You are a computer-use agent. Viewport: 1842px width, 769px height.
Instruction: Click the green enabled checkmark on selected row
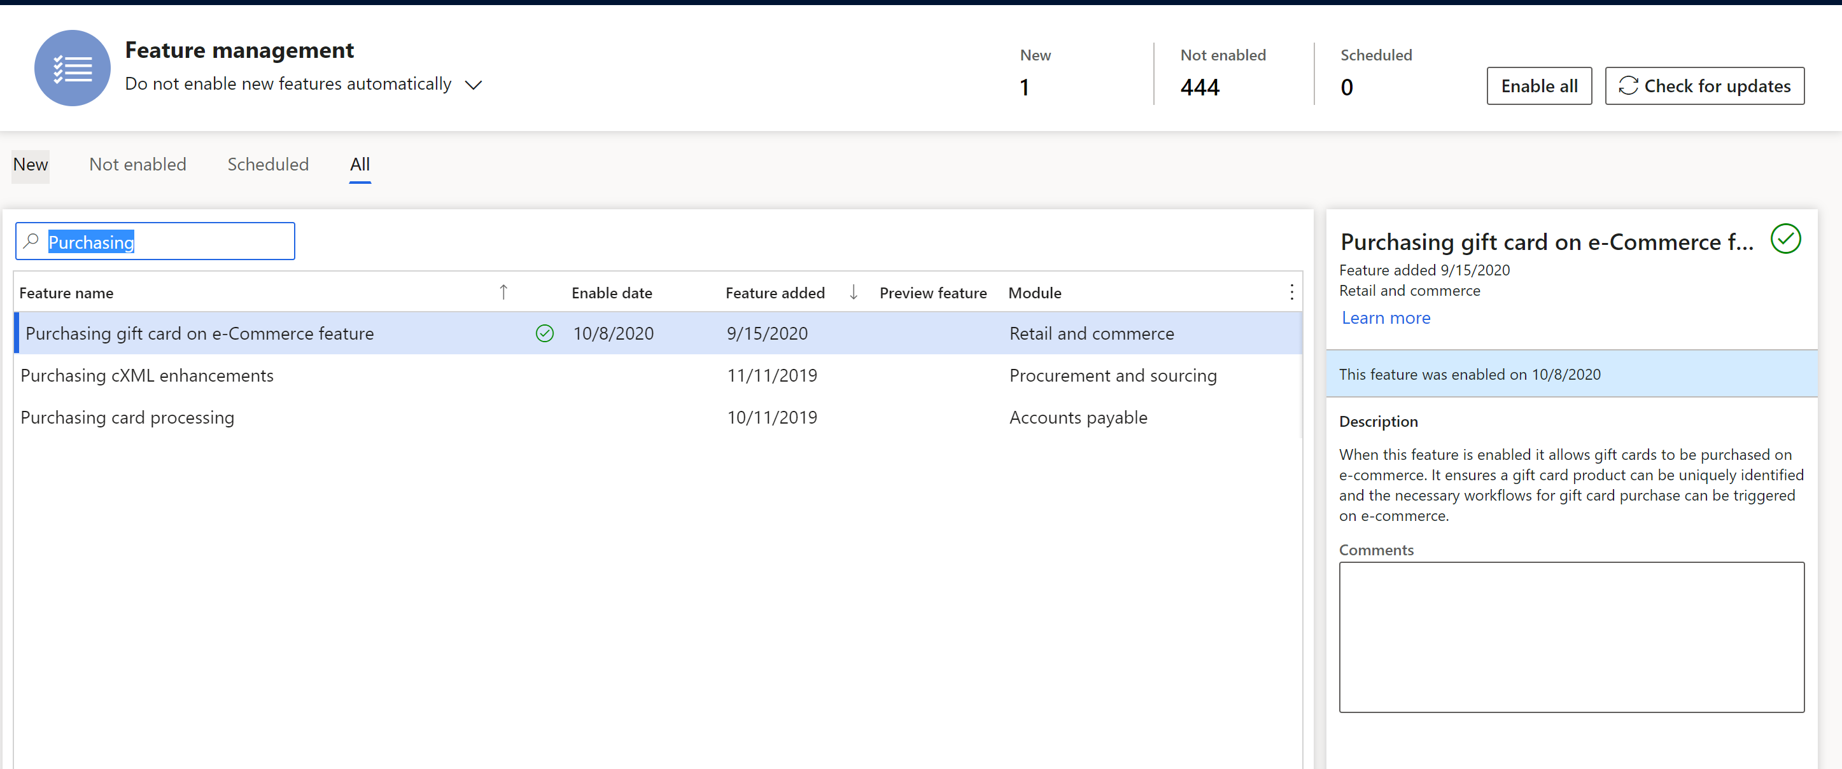(x=543, y=333)
